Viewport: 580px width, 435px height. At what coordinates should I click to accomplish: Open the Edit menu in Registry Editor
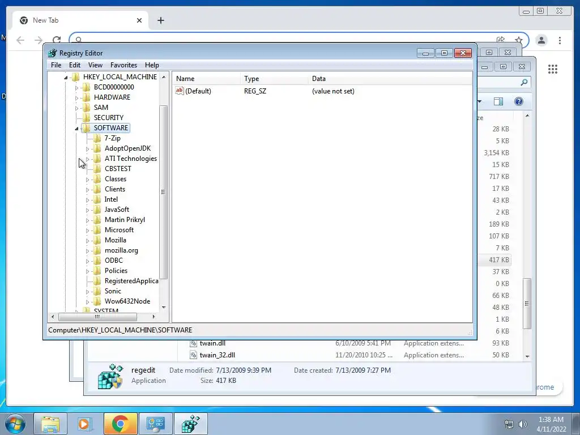tap(74, 65)
